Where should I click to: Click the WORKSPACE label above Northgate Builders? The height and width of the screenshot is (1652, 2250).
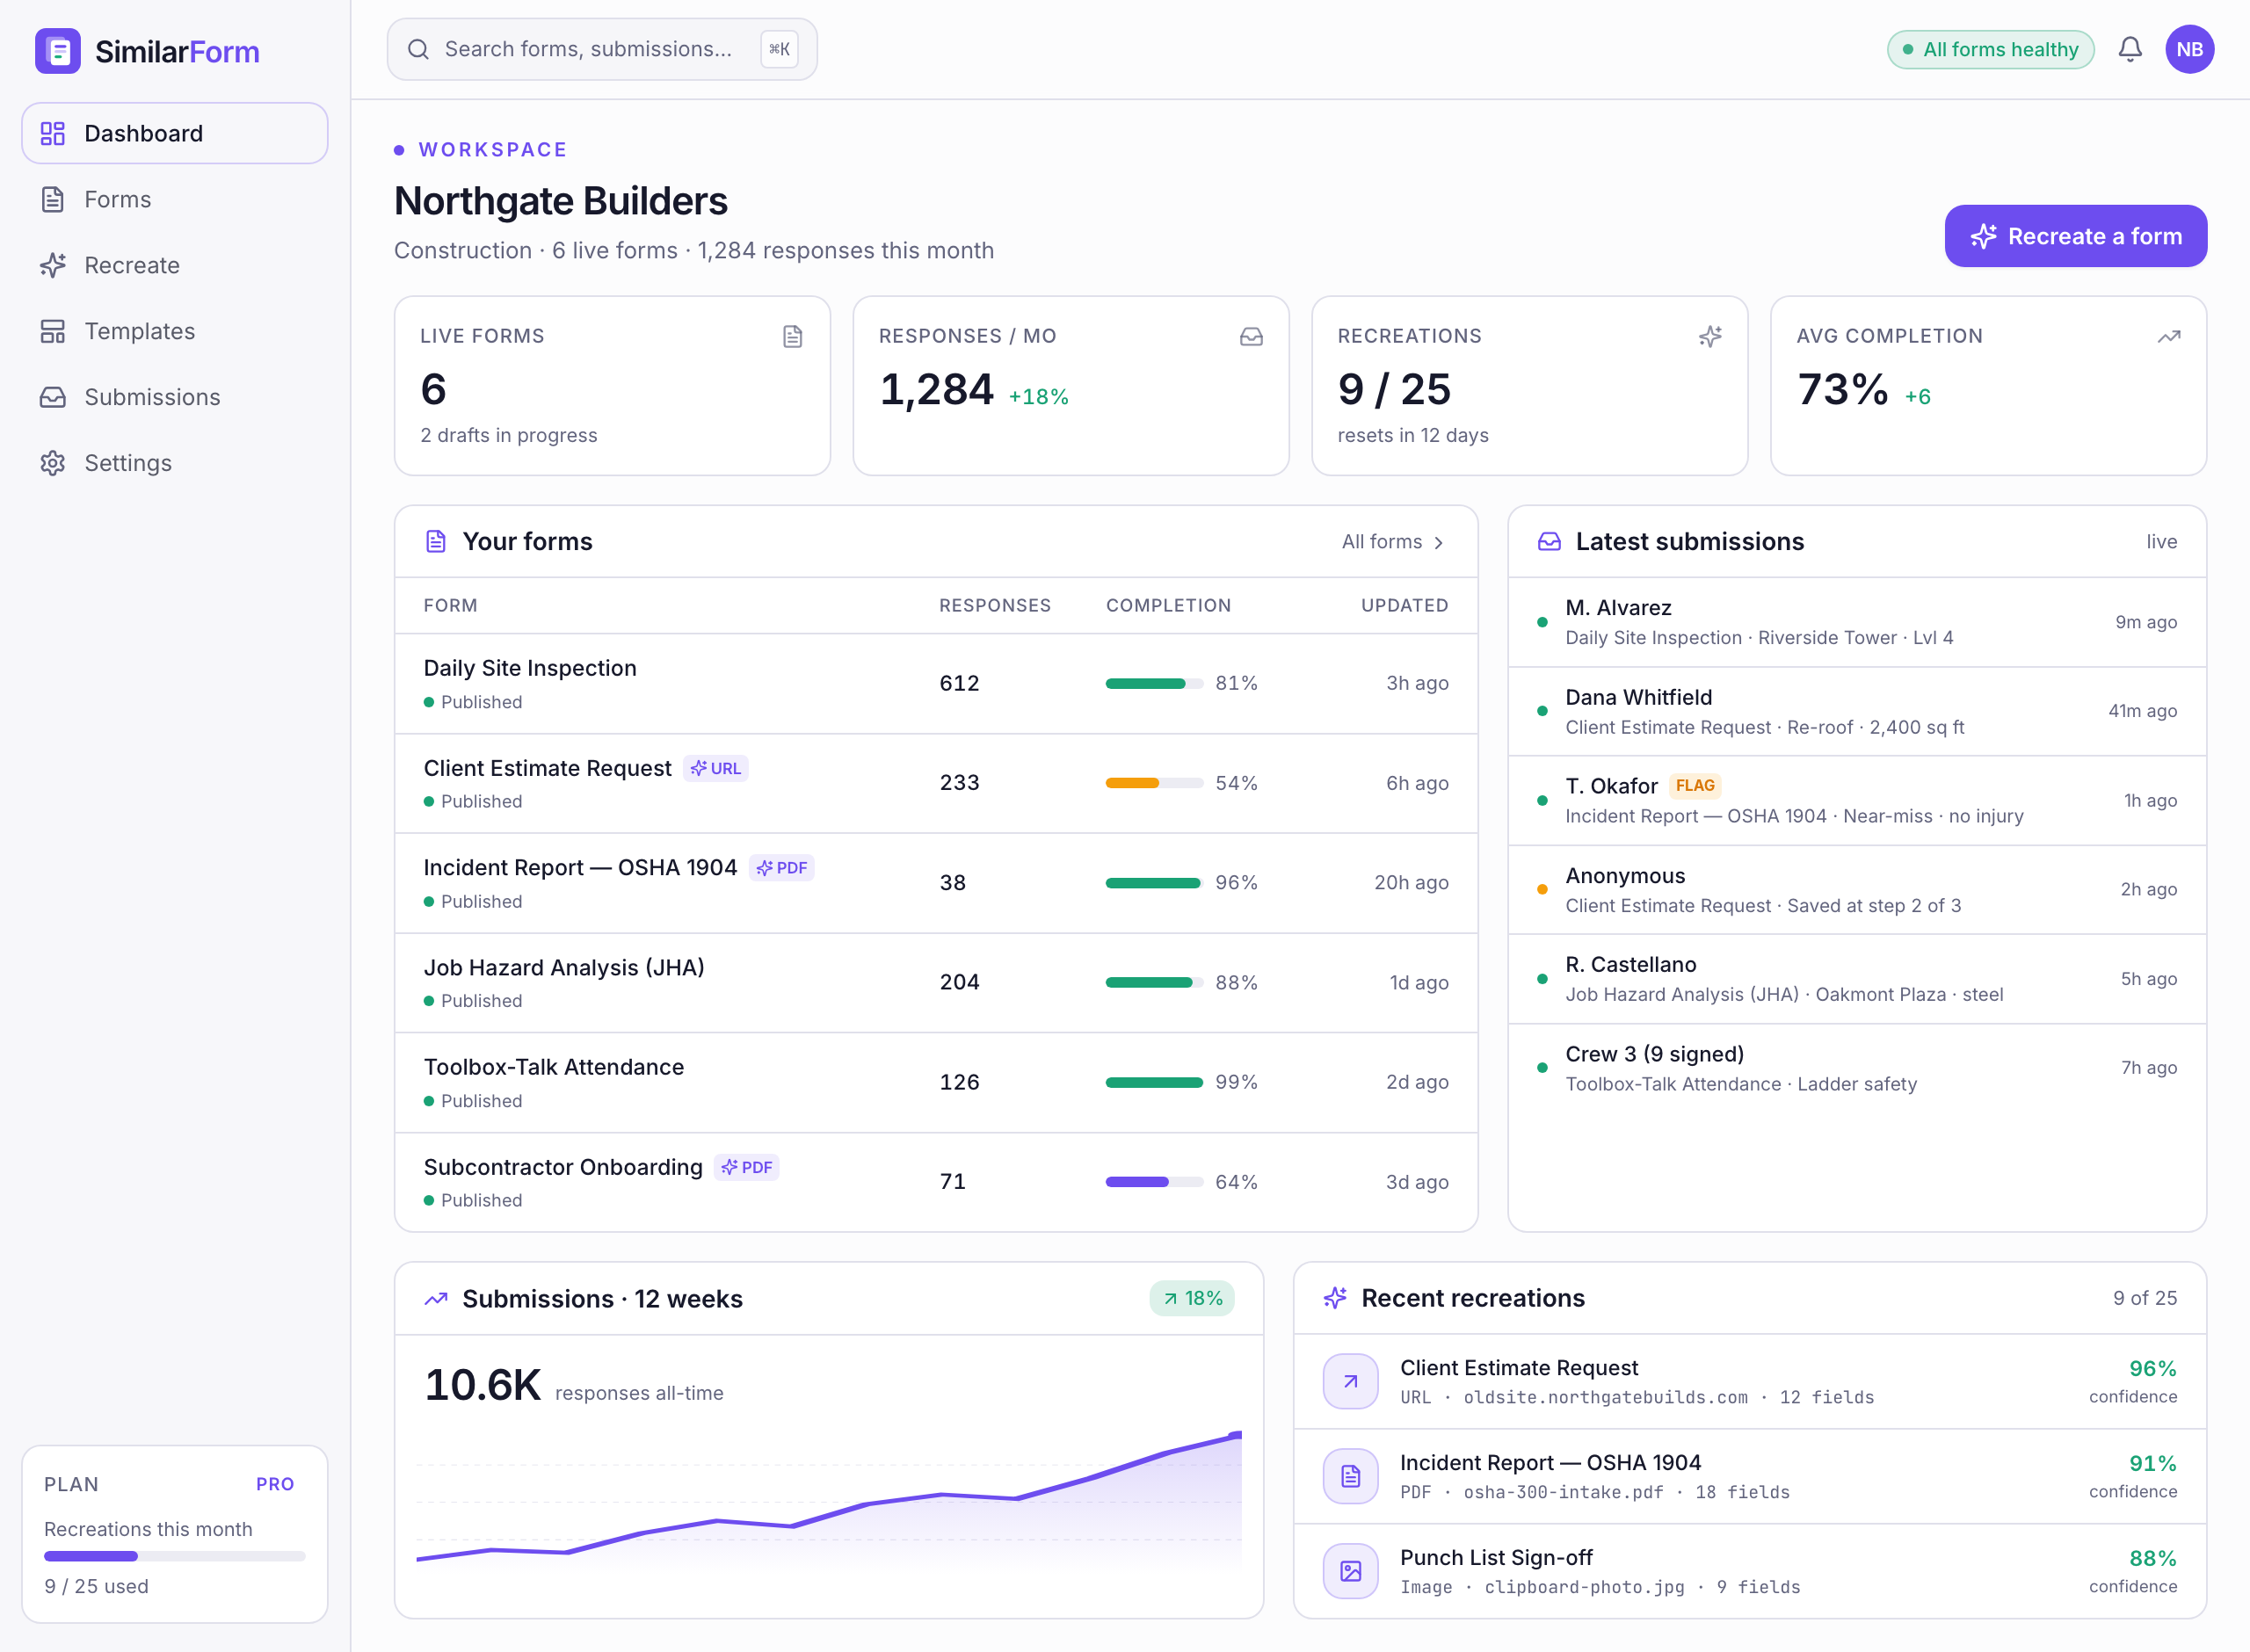point(492,149)
